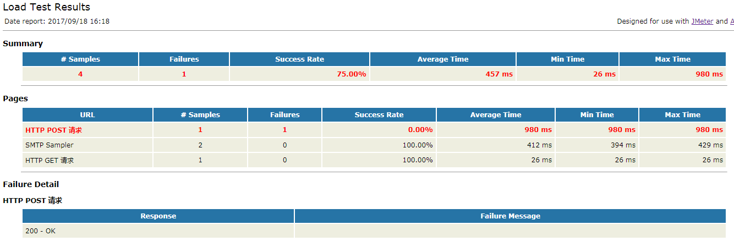Select the Summary samples value 4
The image size is (734, 241).
(x=80, y=74)
